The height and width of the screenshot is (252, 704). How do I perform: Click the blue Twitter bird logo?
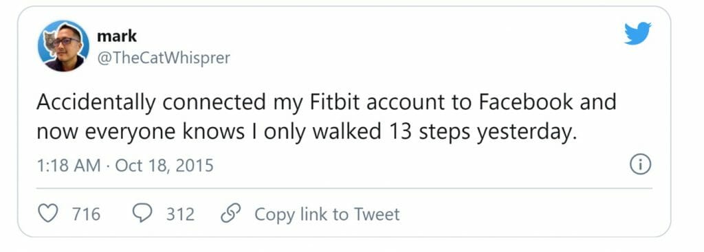point(637,34)
